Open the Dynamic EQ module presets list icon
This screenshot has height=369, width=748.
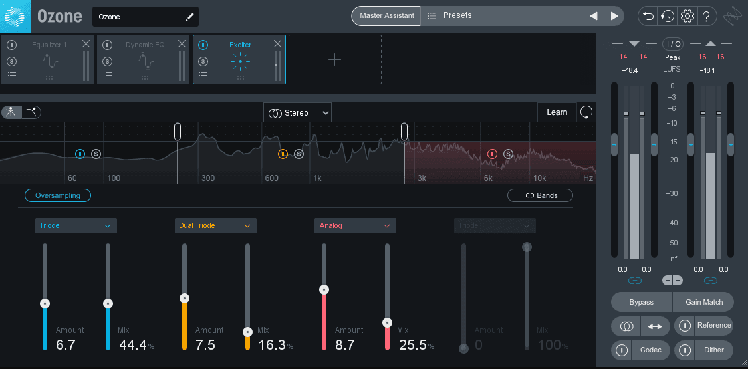coord(108,75)
